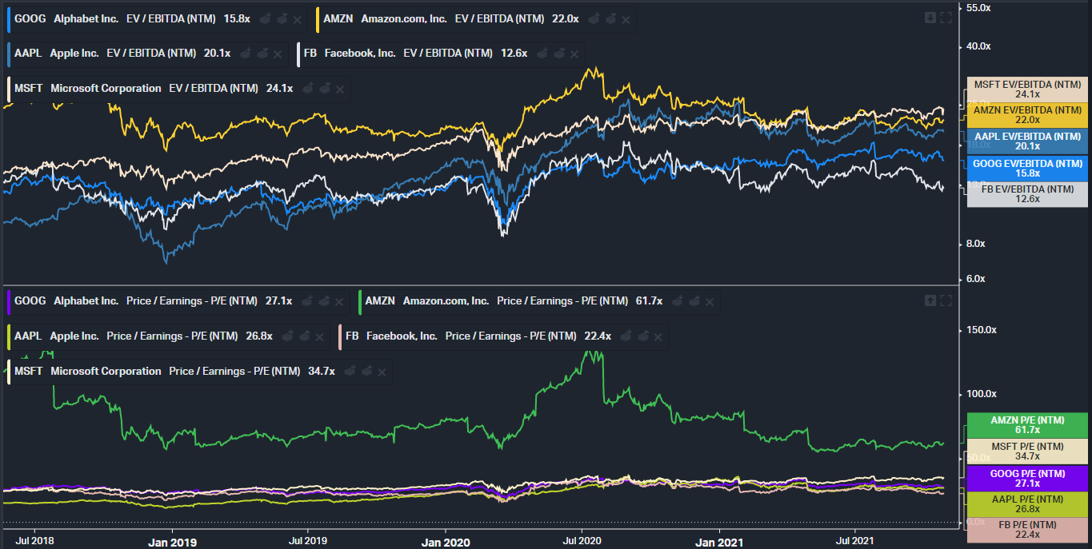
Task: Click the purple color bar of GOOG Price / Earnings legend
Action: click(x=8, y=301)
